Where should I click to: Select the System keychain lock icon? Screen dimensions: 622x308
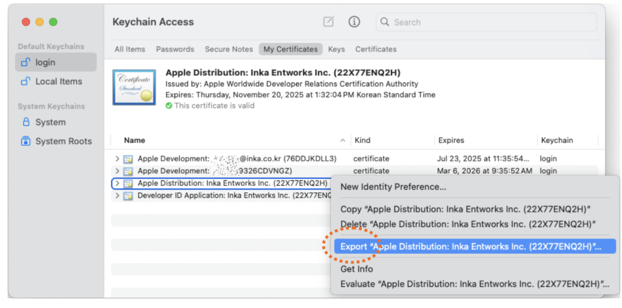click(x=26, y=122)
